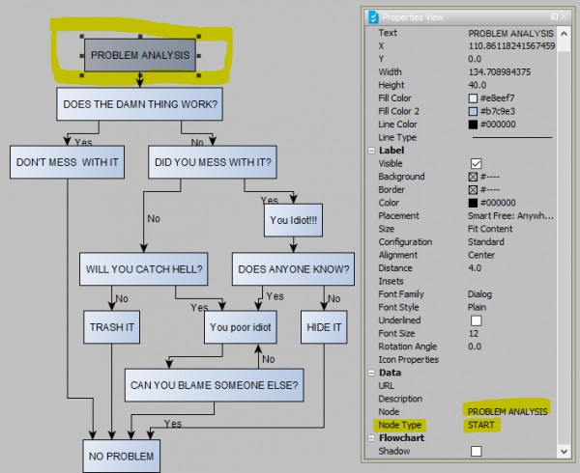Select the HIDE IT flowchart node
The height and width of the screenshot is (473, 580).
[x=324, y=327]
